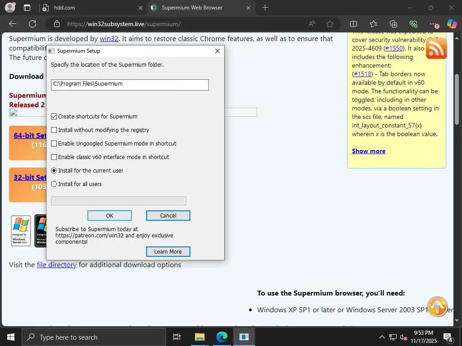The width and height of the screenshot is (462, 346).
Task: Switch to Supermium Web Browser tab
Action: pyautogui.click(x=201, y=8)
